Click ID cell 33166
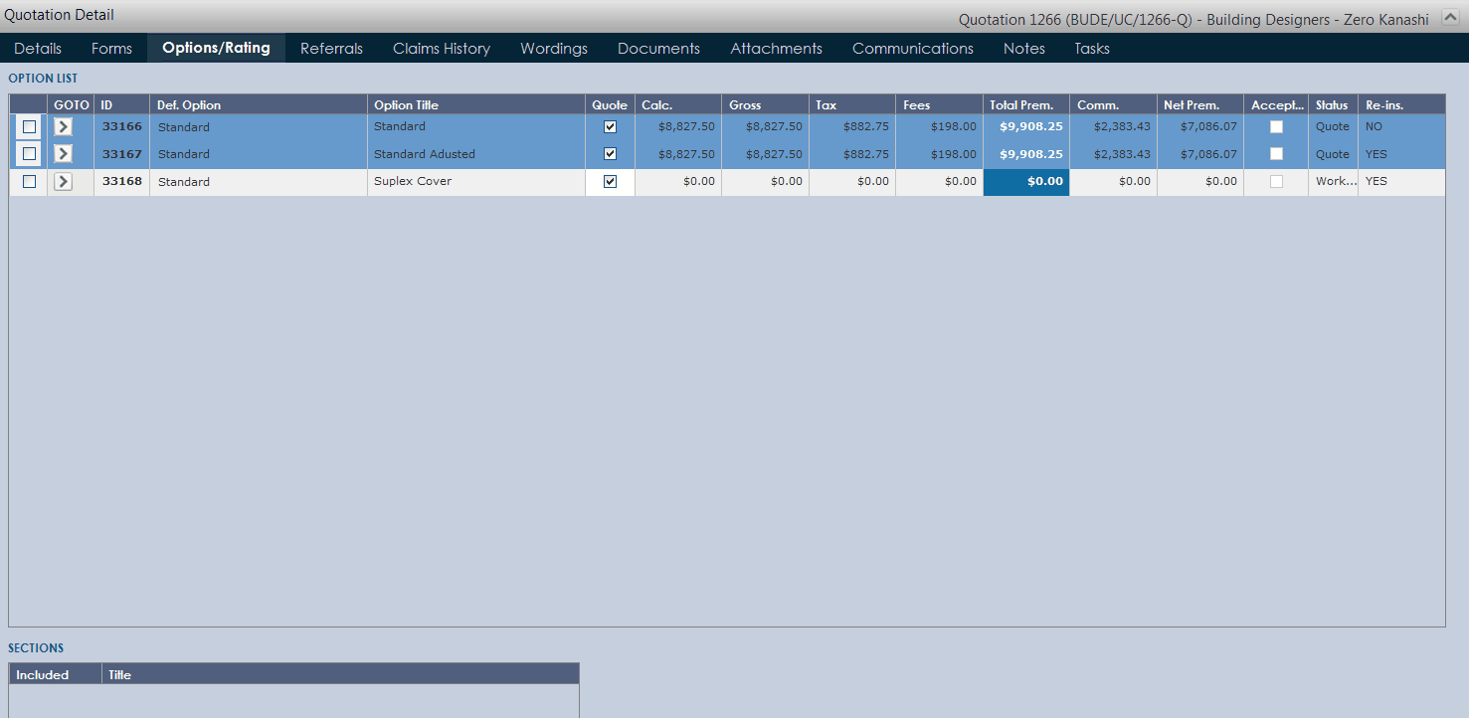 click(121, 126)
